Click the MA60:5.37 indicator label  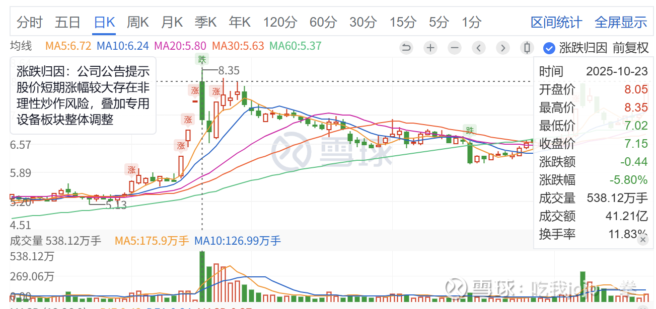click(295, 46)
